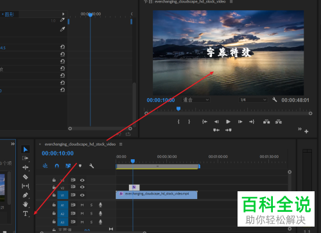321x233 pixels.
Task: Toggle V1 track targeting
Action: coord(62,195)
